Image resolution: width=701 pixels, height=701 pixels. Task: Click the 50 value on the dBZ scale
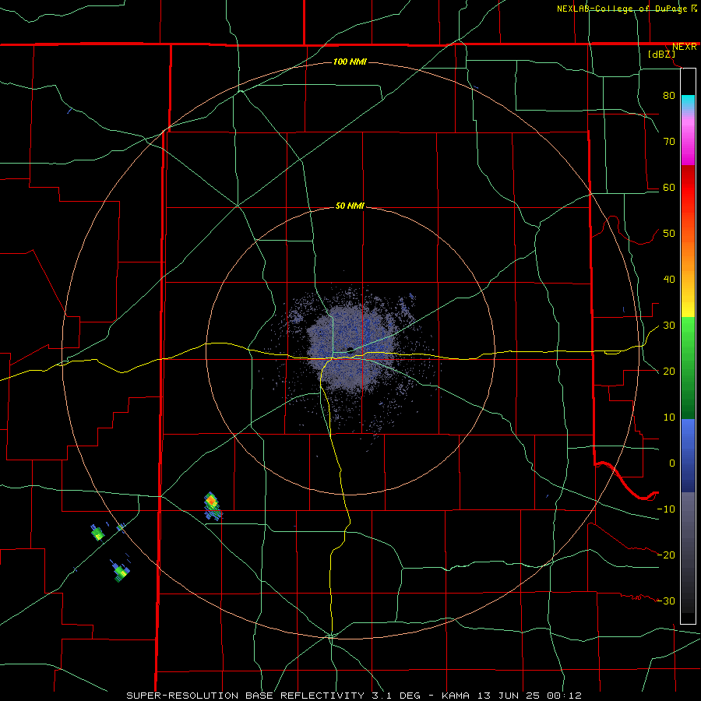tap(669, 234)
